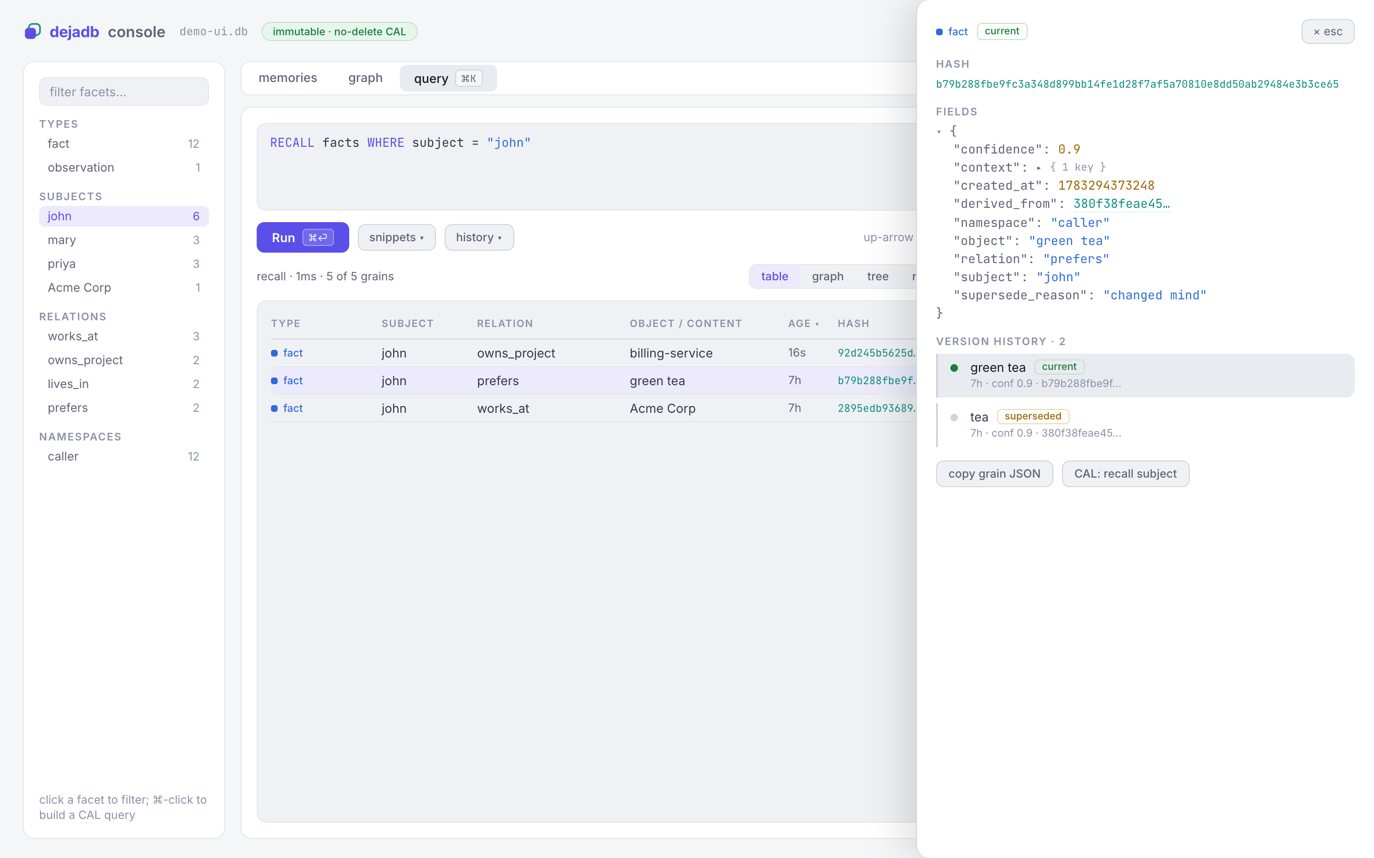
Task: Filter by lives_in relation
Action: coord(124,384)
